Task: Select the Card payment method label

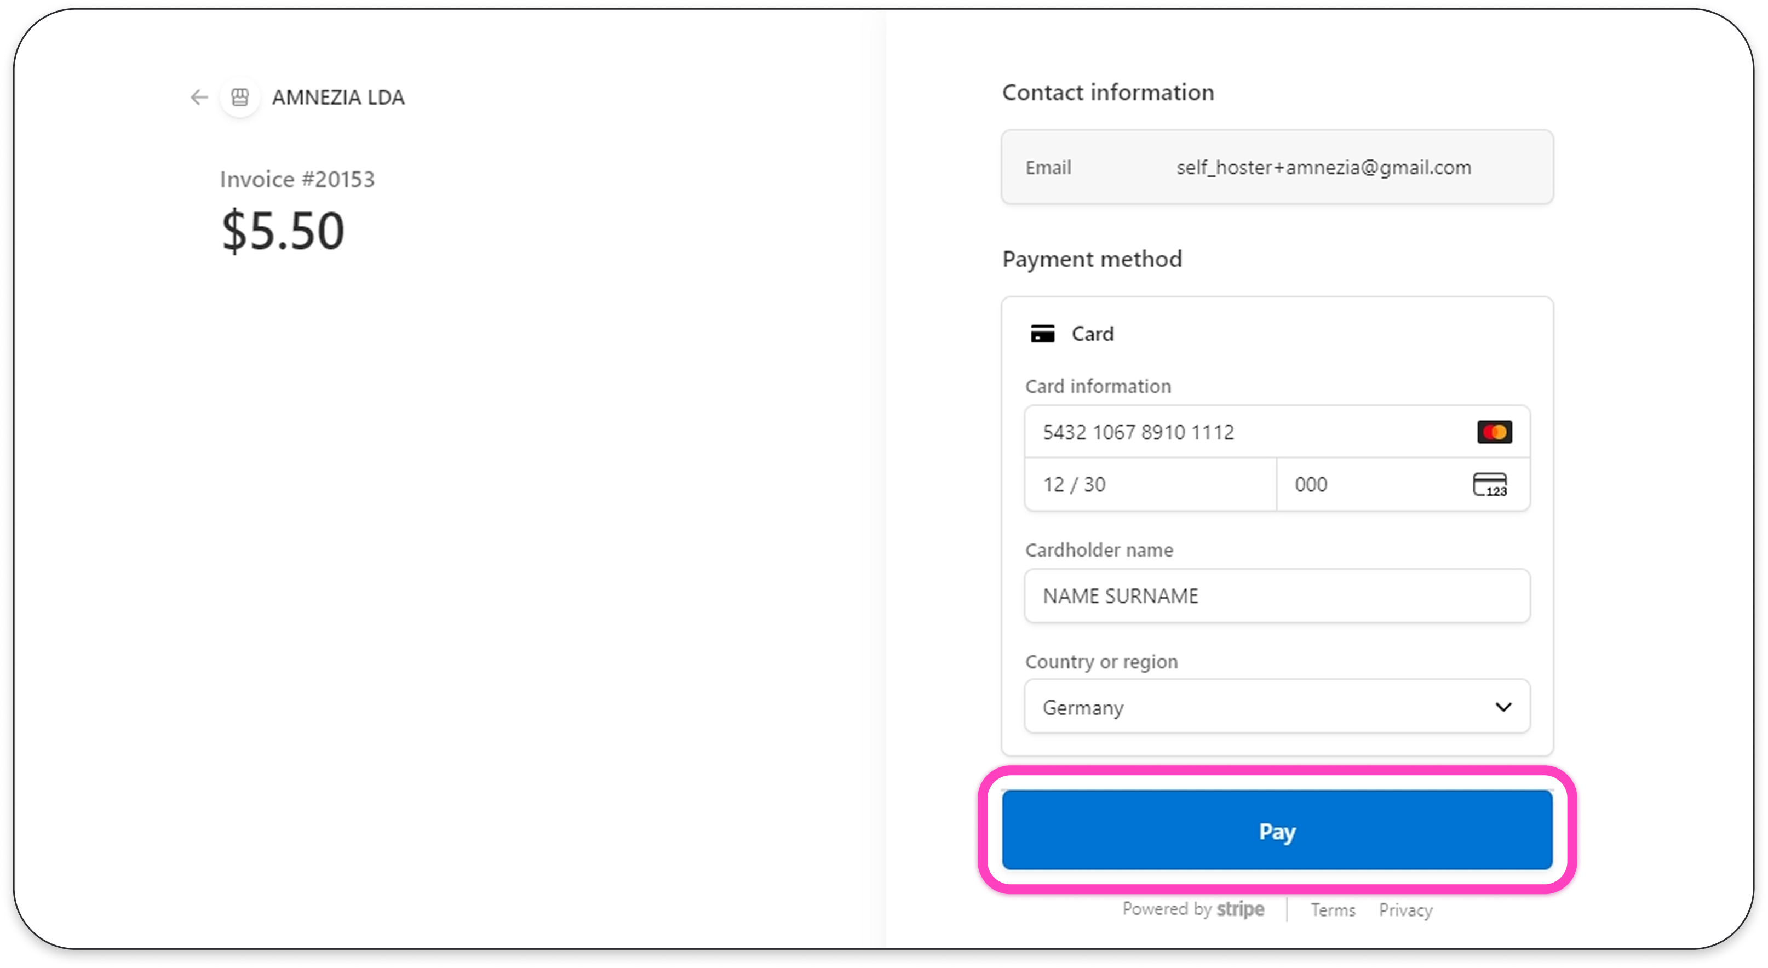Action: pos(1093,334)
